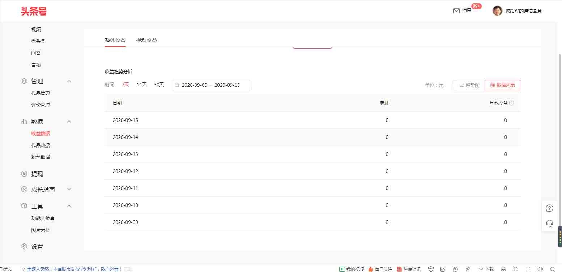Open 作品管理 in the sidebar
This screenshot has width=562, height=272.
[x=41, y=93]
